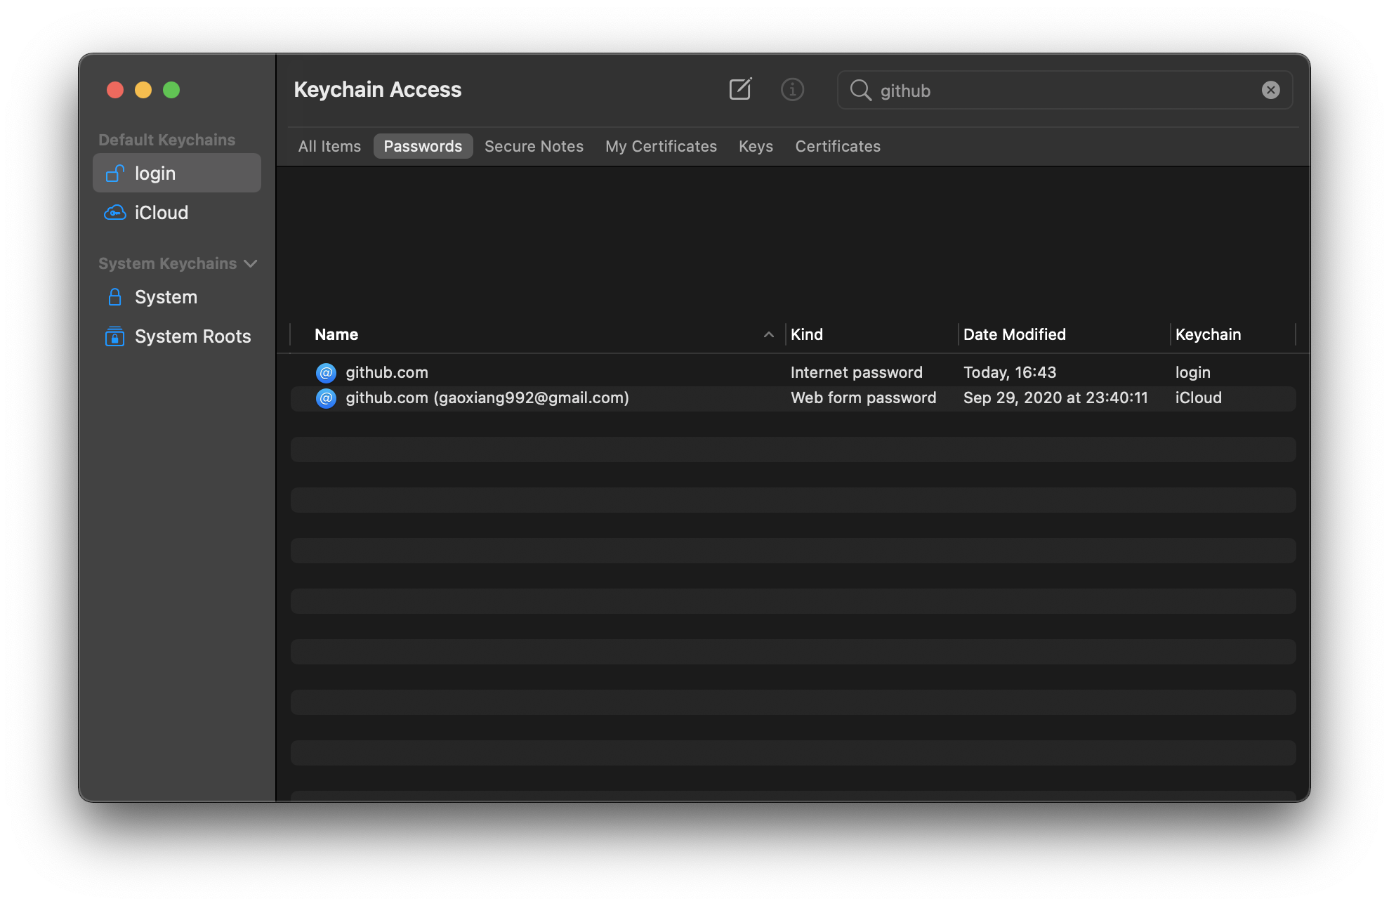Open the info panel icon in toolbar
Viewport: 1389px width, 906px height.
(792, 89)
